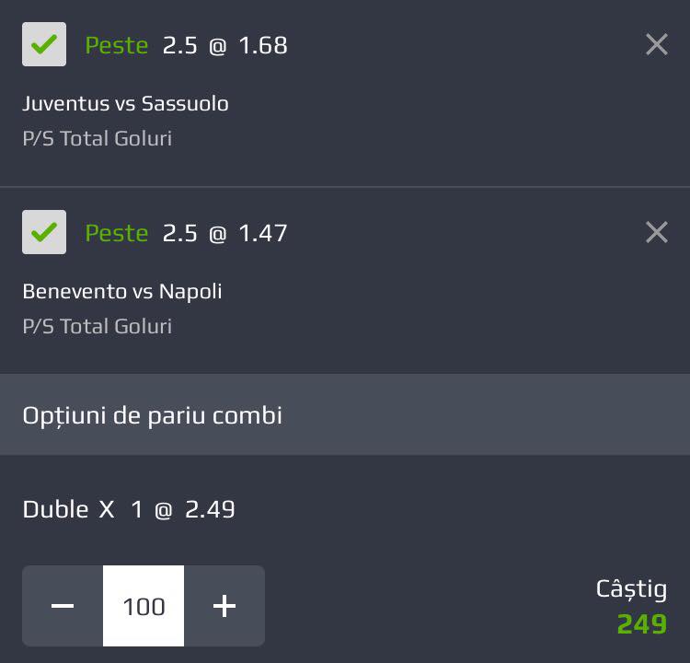Click the 2.49 combined odds value
Image resolution: width=690 pixels, height=663 pixels.
pyautogui.click(x=210, y=510)
